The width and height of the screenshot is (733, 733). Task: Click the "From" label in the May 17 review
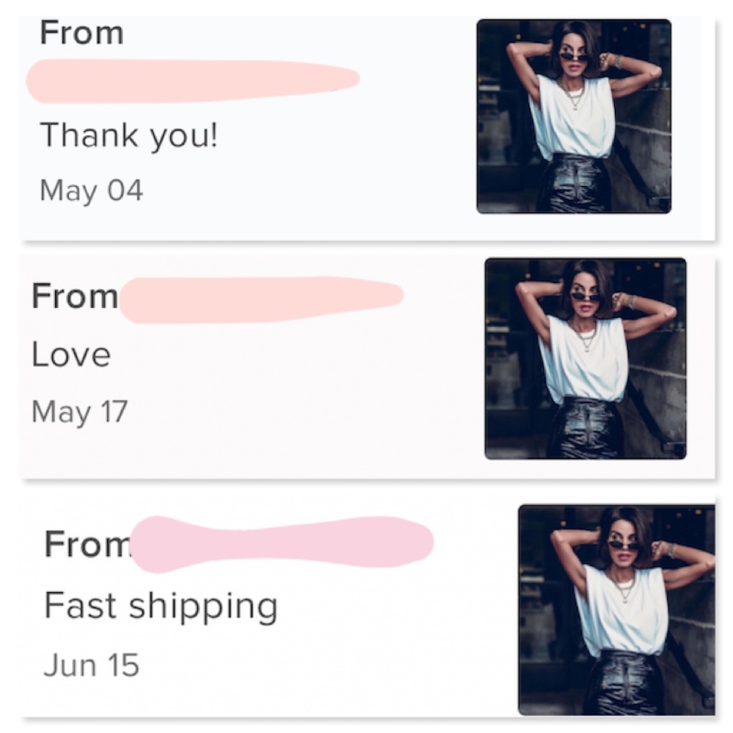[x=74, y=297]
